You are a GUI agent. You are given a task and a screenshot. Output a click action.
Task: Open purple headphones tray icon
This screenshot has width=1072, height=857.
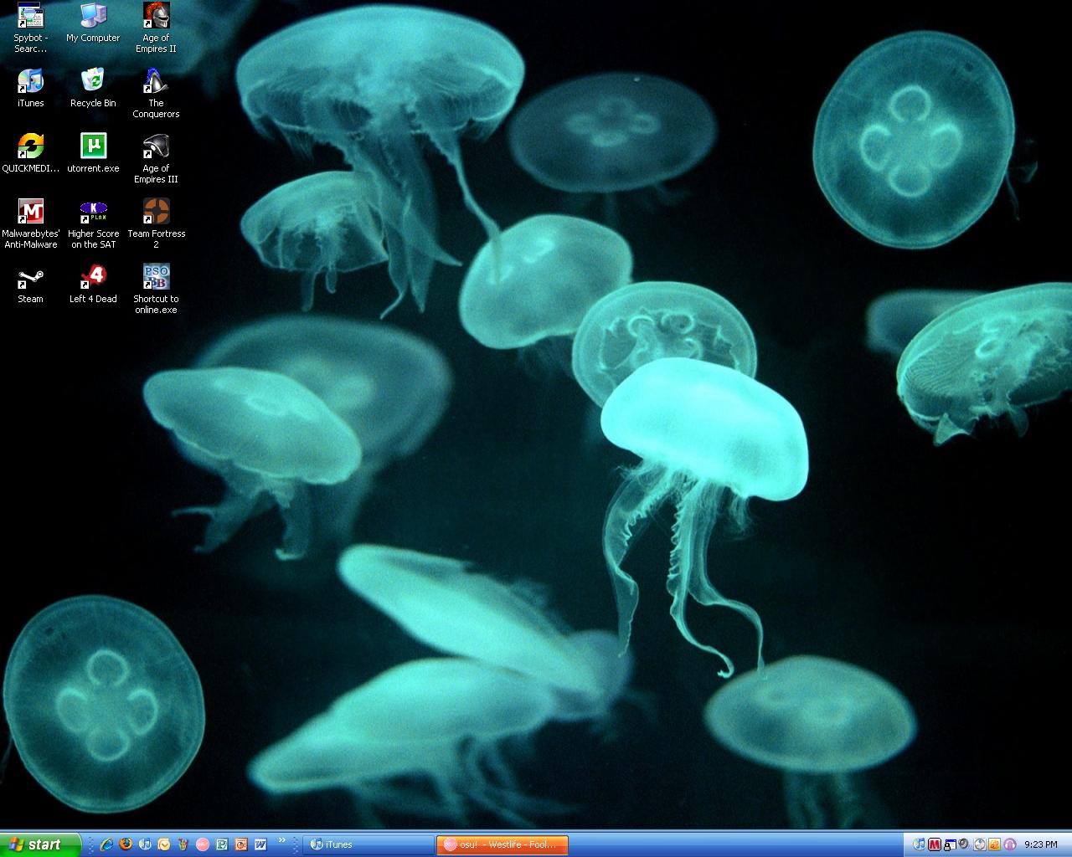pyautogui.click(x=1010, y=844)
